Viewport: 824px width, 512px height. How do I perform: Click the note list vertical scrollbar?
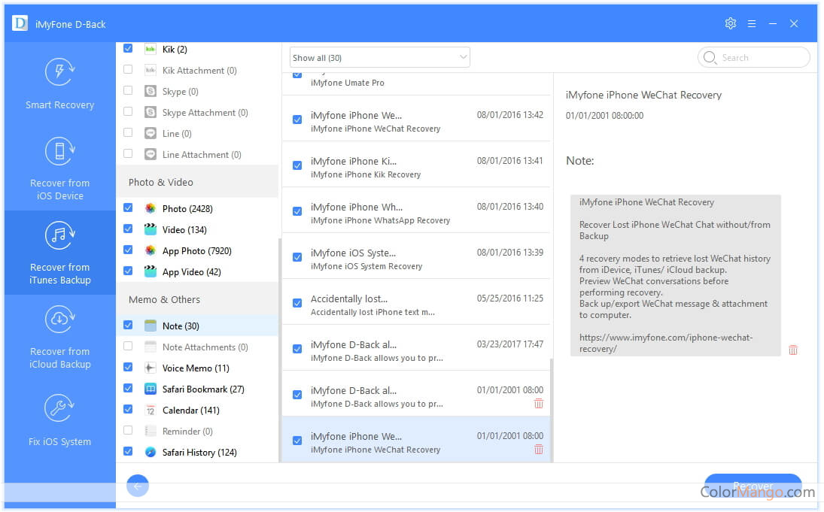coord(552,406)
